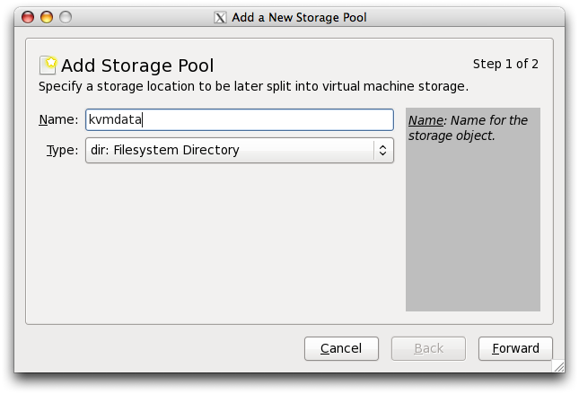Click the "Specify a storage location" description
Image resolution: width=579 pixels, height=394 pixels.
tap(253, 87)
